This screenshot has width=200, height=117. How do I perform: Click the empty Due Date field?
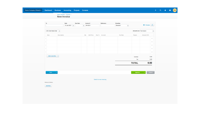tap(79, 26)
